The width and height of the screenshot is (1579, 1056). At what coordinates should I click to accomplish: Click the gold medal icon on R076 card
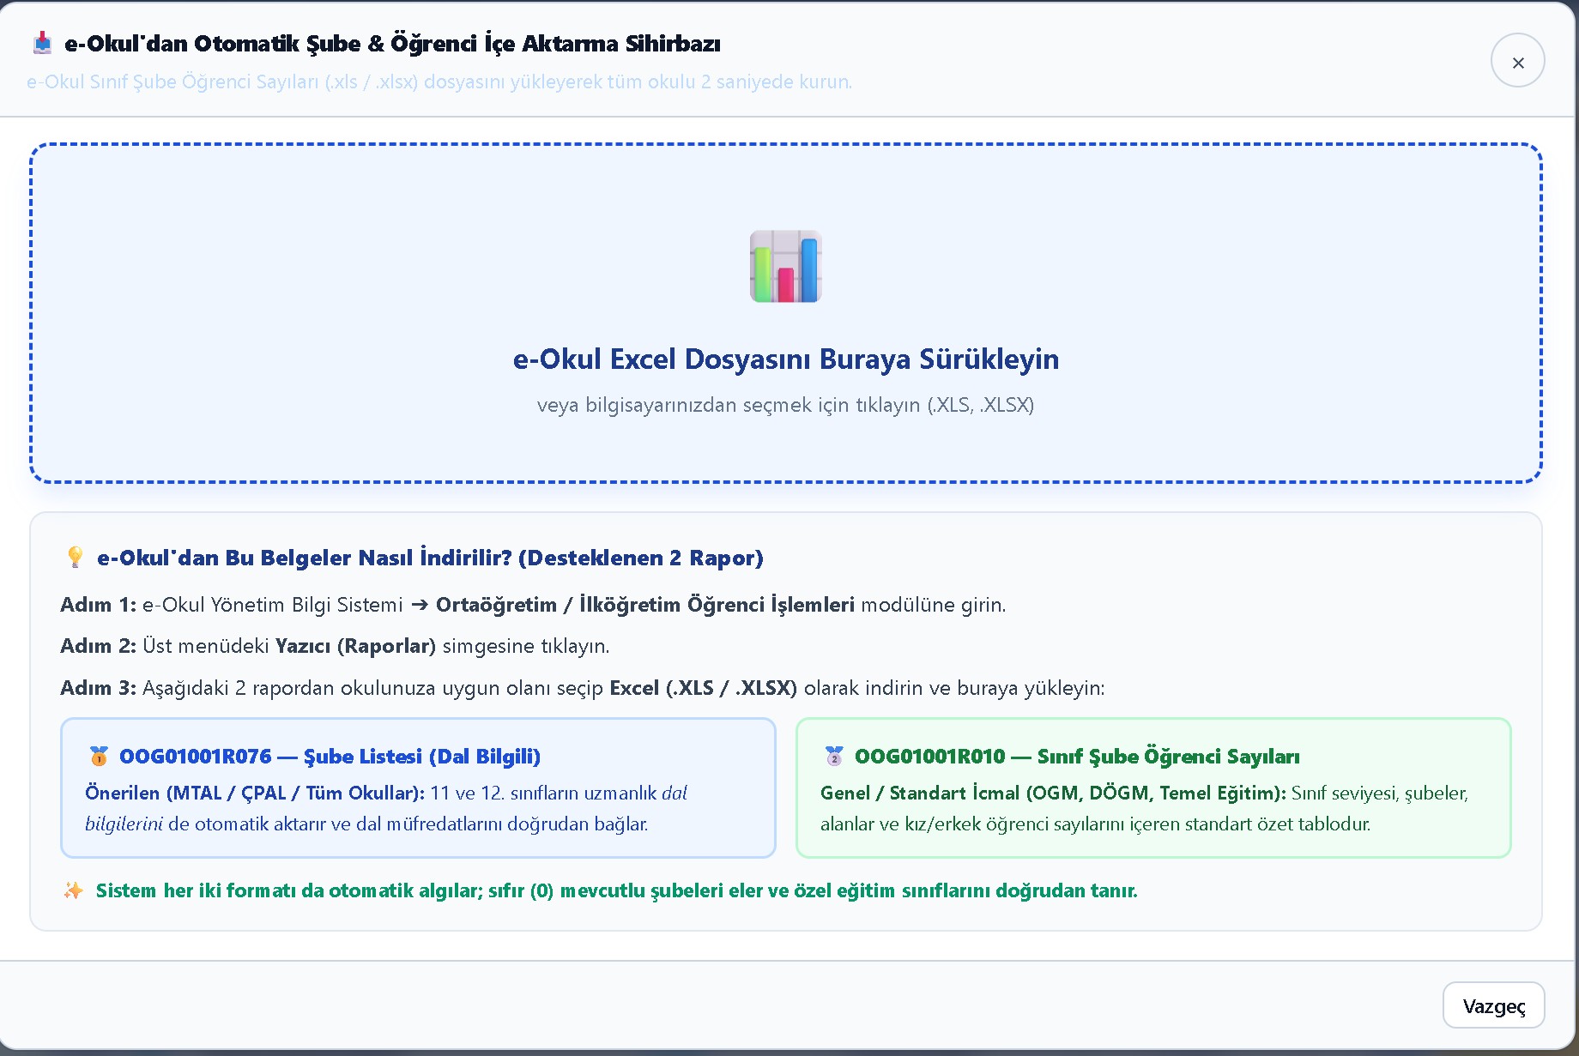(99, 756)
